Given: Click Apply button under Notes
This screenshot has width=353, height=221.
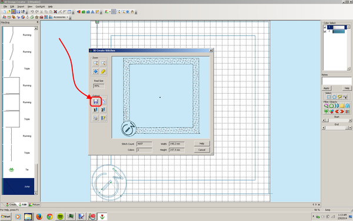Looking at the screenshot, I should coord(327,88).
